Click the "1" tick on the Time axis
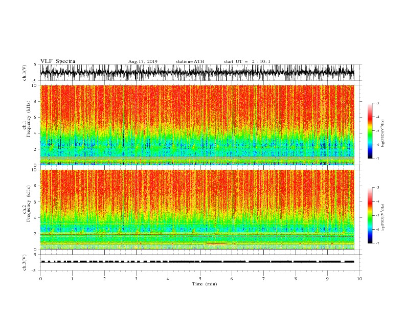 point(72,279)
